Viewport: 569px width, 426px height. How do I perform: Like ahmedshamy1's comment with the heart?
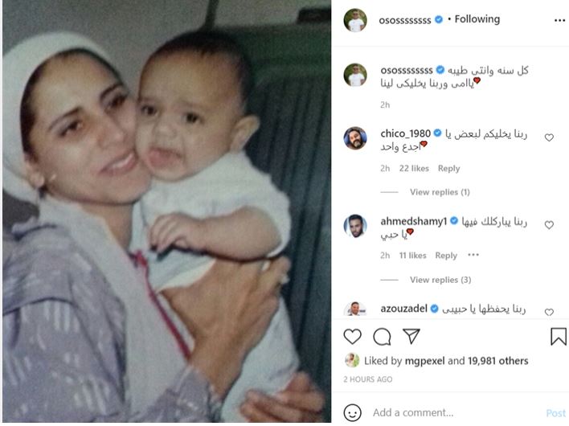[549, 225]
